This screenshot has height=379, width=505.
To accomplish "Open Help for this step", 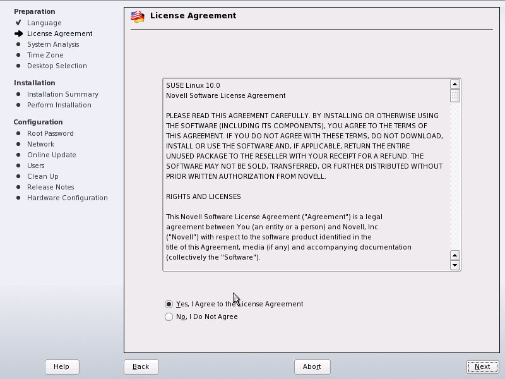I will (x=62, y=367).
